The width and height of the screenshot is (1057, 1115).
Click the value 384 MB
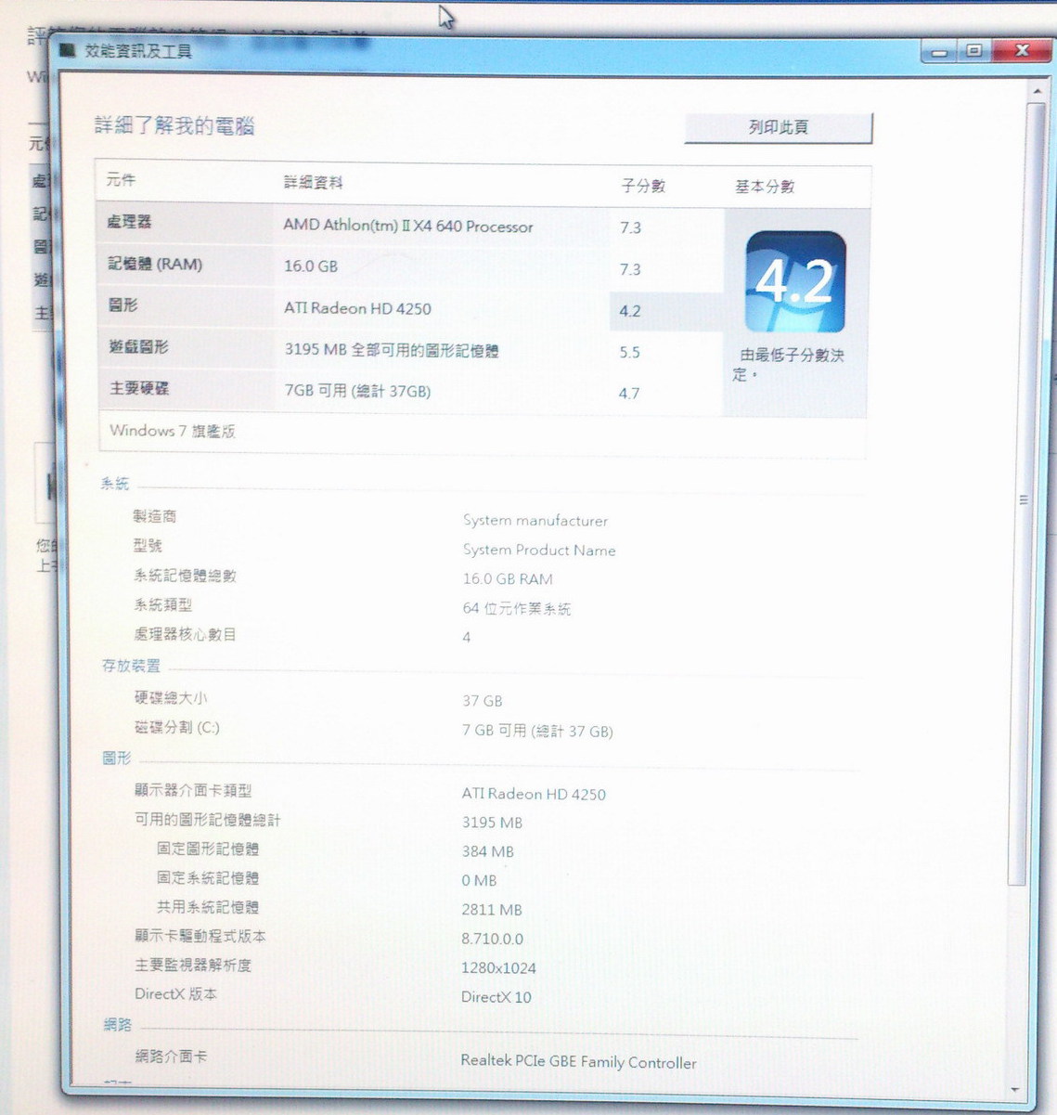(487, 851)
